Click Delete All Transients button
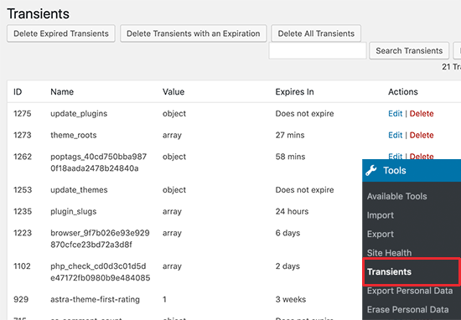Viewport: 461px width, 320px height. (x=316, y=34)
